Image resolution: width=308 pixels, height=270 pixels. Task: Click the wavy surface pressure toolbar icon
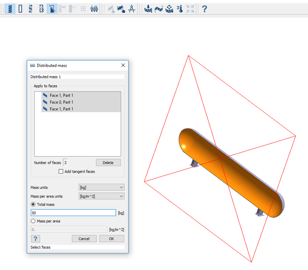(158, 8)
